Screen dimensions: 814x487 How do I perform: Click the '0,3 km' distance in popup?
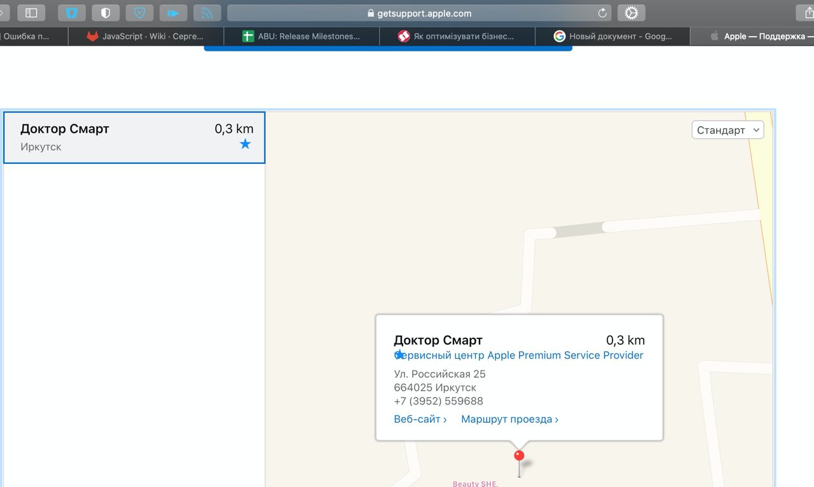[625, 340]
